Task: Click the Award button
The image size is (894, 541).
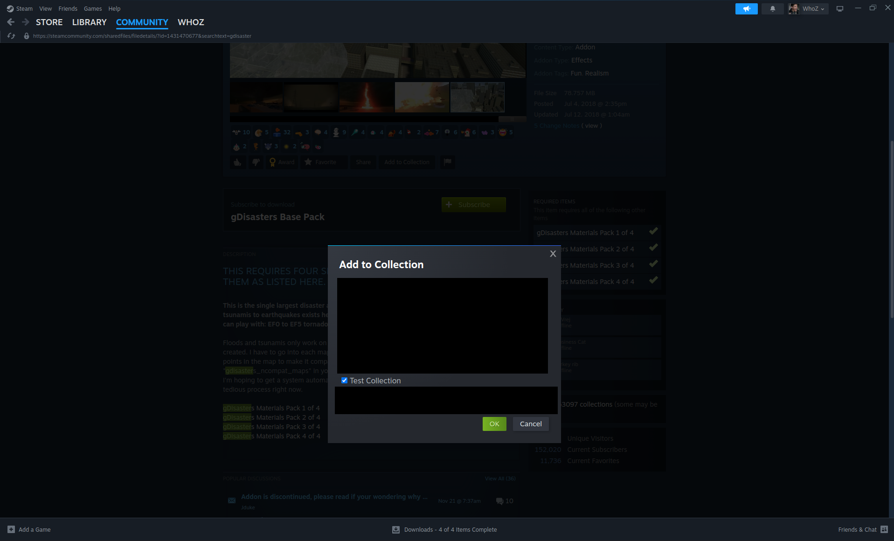Action: (x=282, y=162)
